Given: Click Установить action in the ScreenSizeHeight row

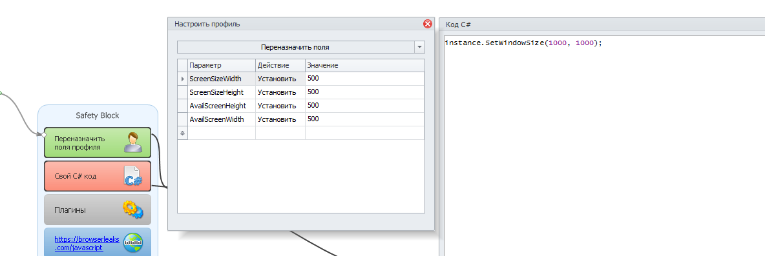Looking at the screenshot, I should [x=280, y=92].
